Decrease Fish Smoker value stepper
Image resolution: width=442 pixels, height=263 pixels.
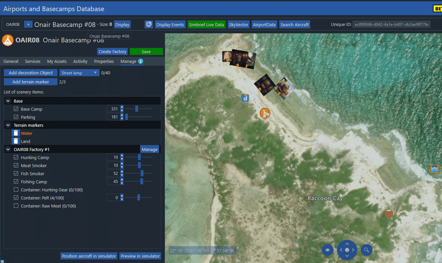(x=122, y=175)
